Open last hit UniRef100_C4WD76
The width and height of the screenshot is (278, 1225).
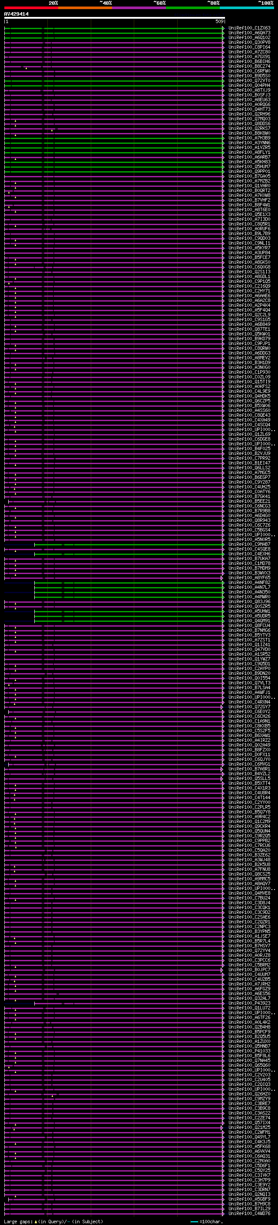click(x=249, y=1213)
